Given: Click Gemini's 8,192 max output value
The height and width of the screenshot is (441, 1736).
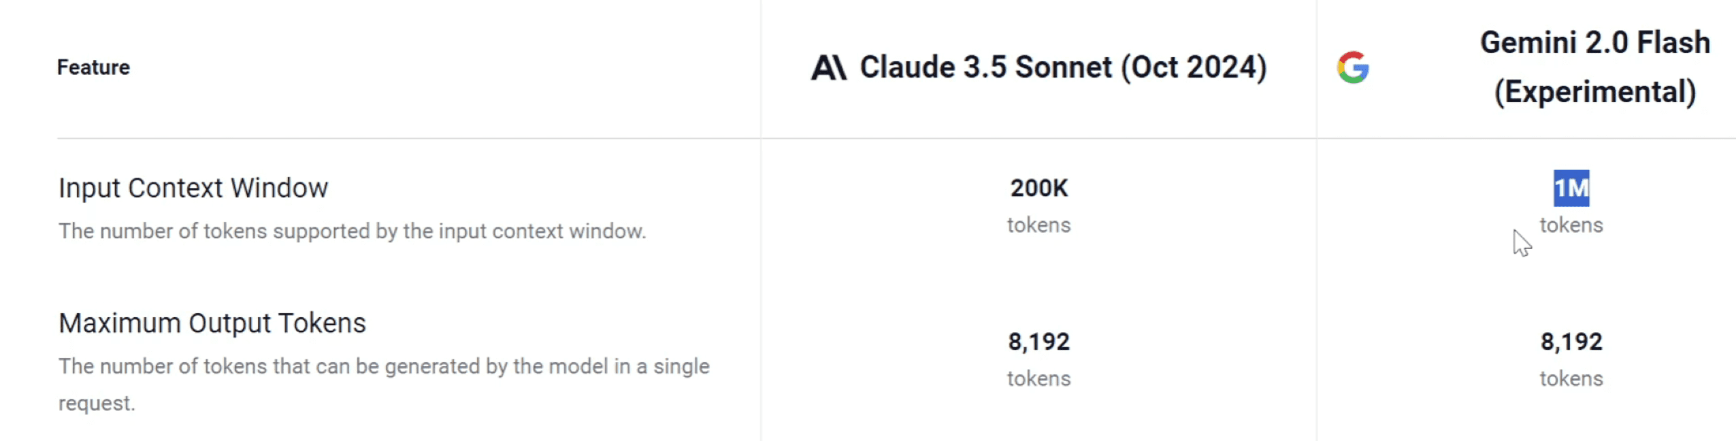Looking at the screenshot, I should 1571,342.
